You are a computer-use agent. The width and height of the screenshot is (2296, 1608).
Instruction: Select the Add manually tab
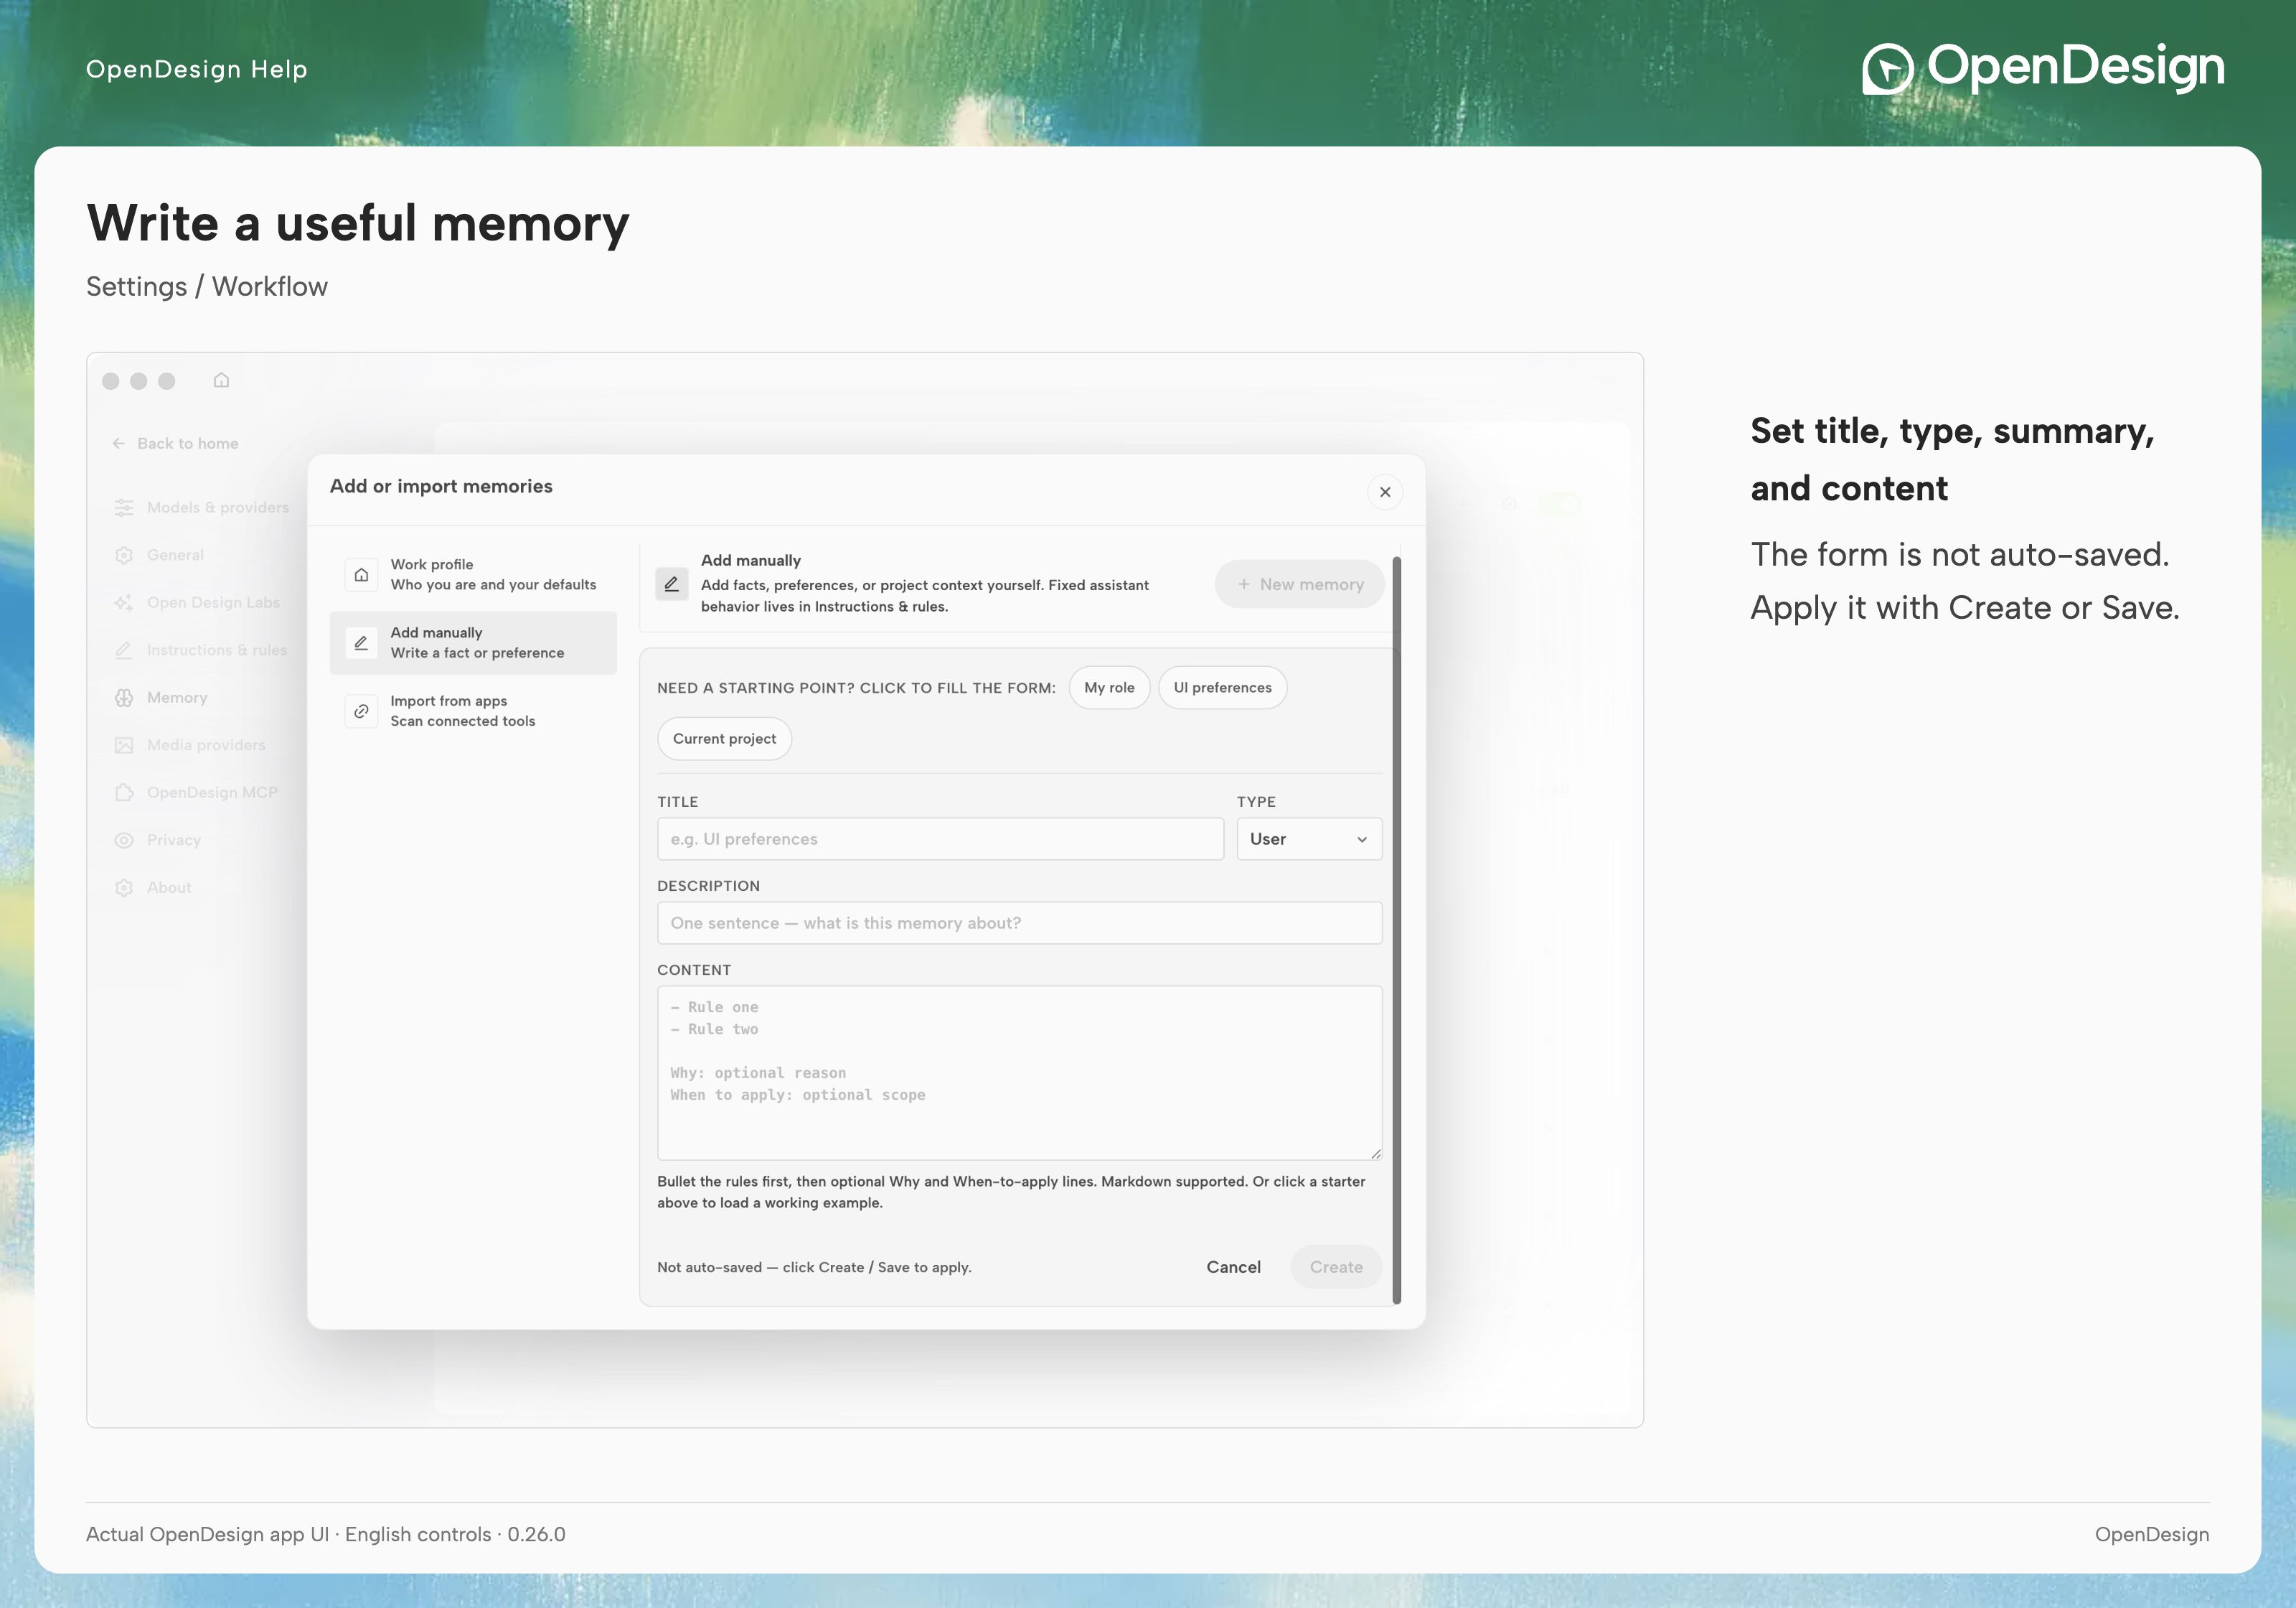coord(473,642)
